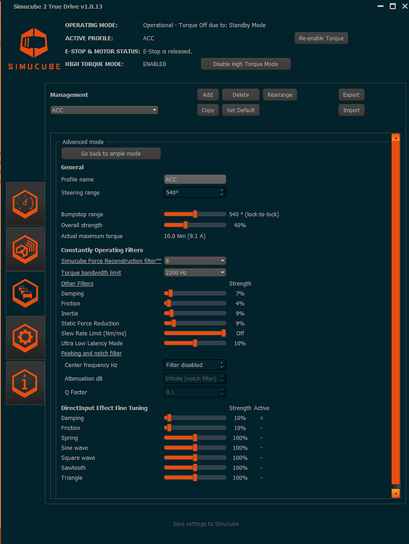Click the '10.0 Nm (9.1 A)' torque value

pos(184,236)
